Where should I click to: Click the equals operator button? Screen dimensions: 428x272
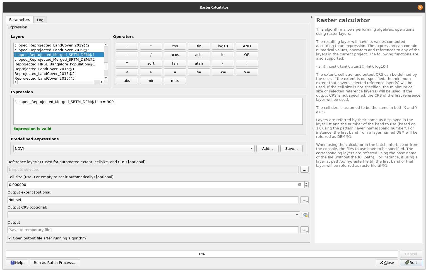[x=175, y=72]
